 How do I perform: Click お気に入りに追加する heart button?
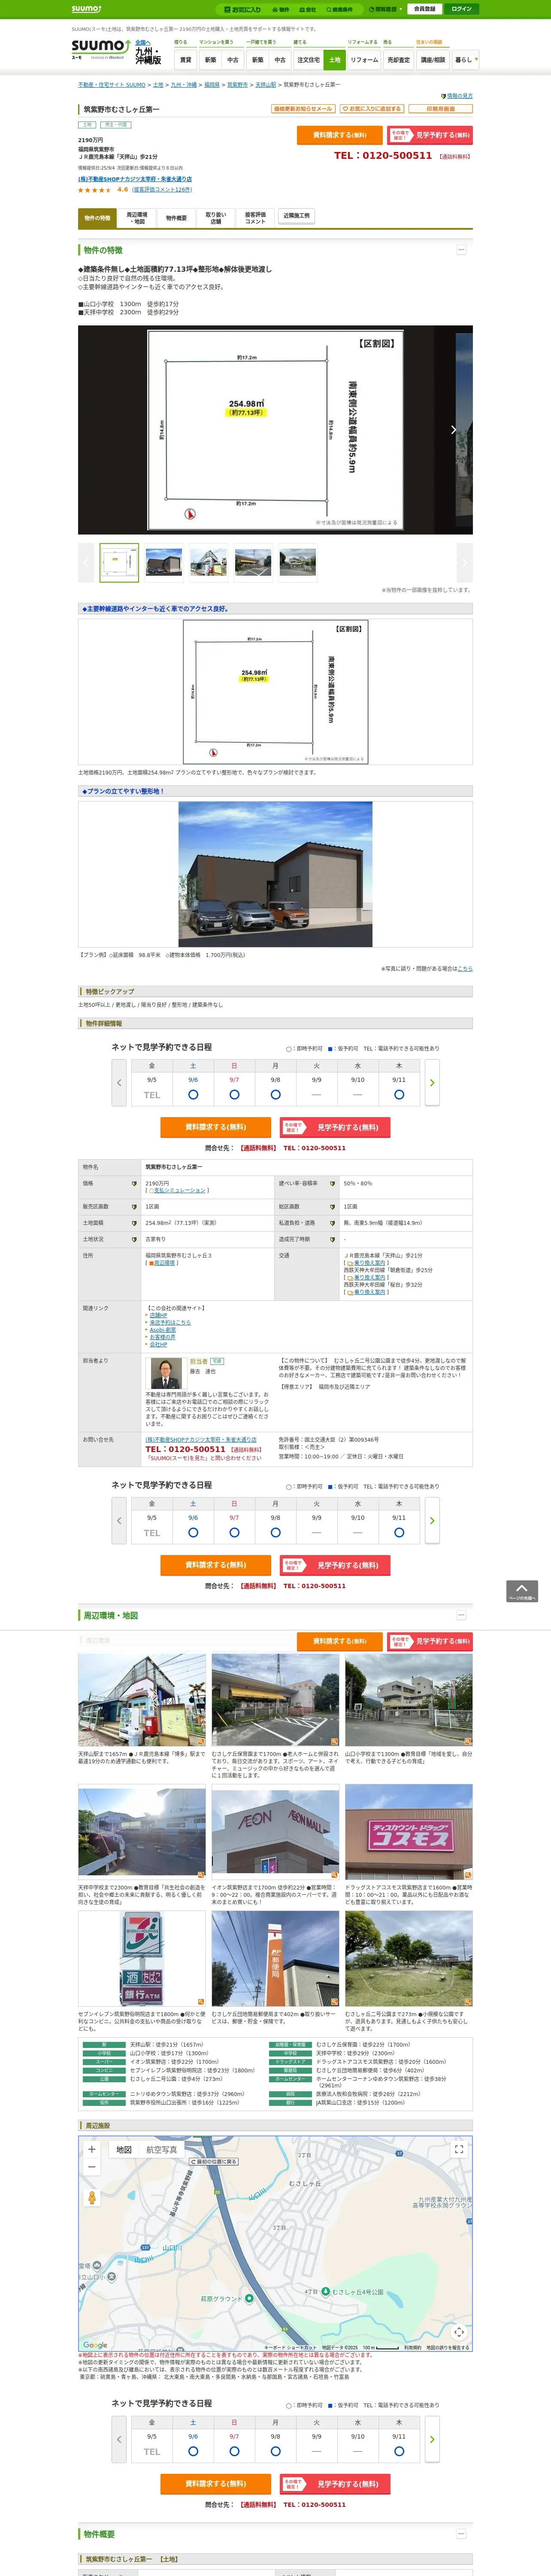coord(372,109)
